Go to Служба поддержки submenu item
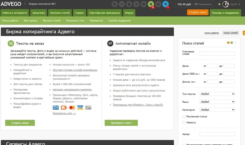Viewport: 245px width, 145px height. [x=120, y=20]
